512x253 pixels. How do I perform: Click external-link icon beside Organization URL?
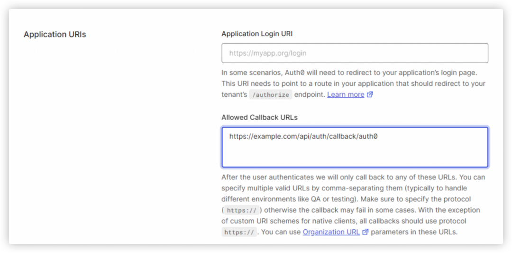(366, 232)
